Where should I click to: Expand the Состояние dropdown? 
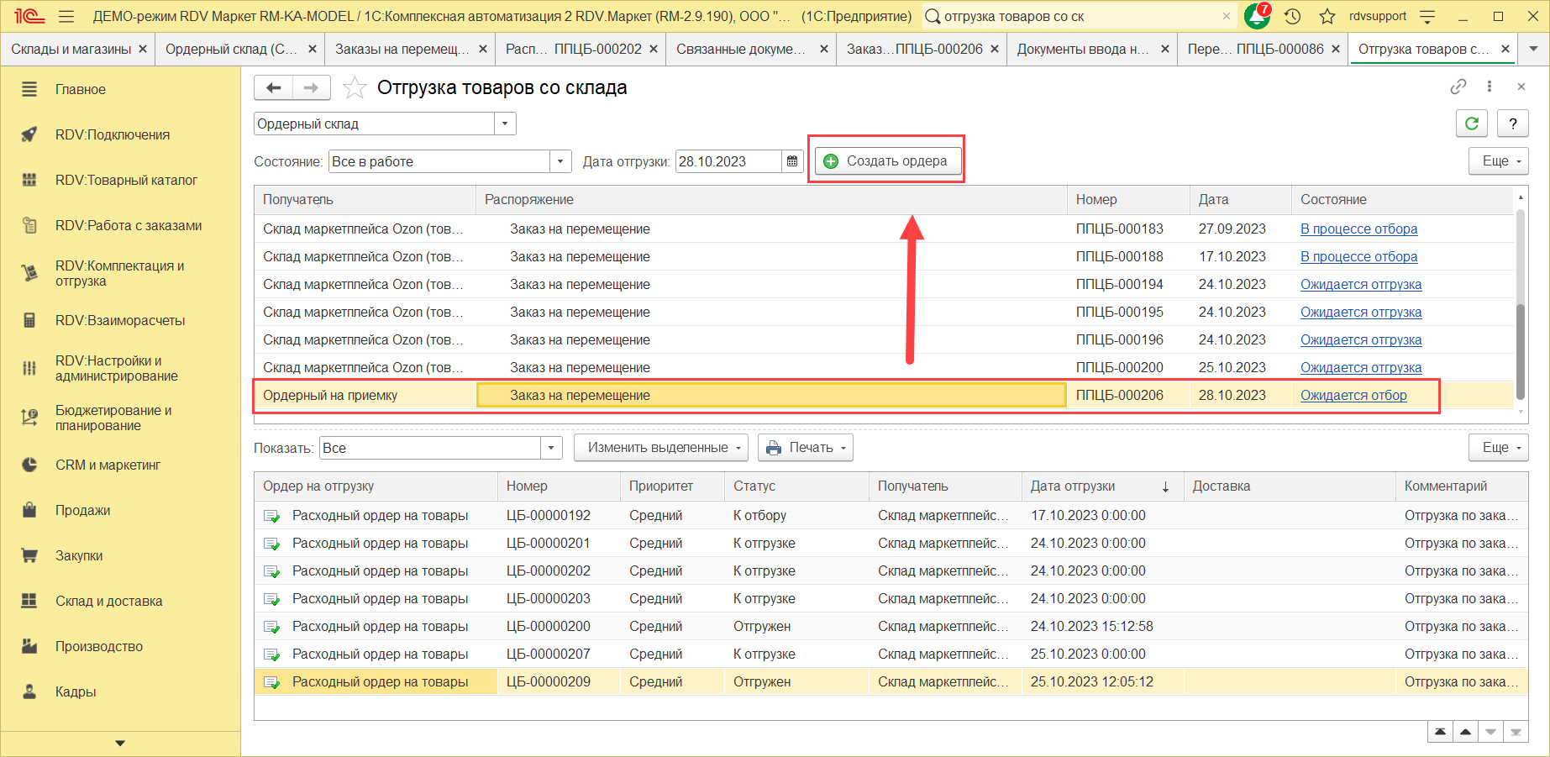pyautogui.click(x=560, y=161)
